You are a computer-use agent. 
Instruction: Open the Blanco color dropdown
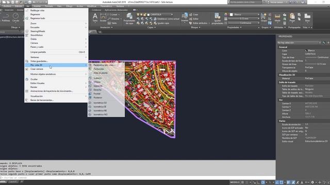[x=244, y=14]
